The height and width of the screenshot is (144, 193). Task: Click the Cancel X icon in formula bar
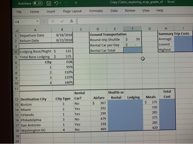pyautogui.click(x=53, y=21)
